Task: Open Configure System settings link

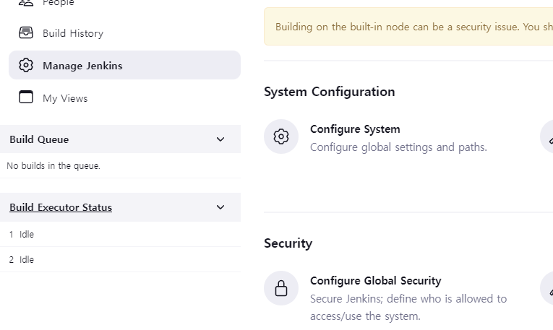Action: pyautogui.click(x=355, y=129)
